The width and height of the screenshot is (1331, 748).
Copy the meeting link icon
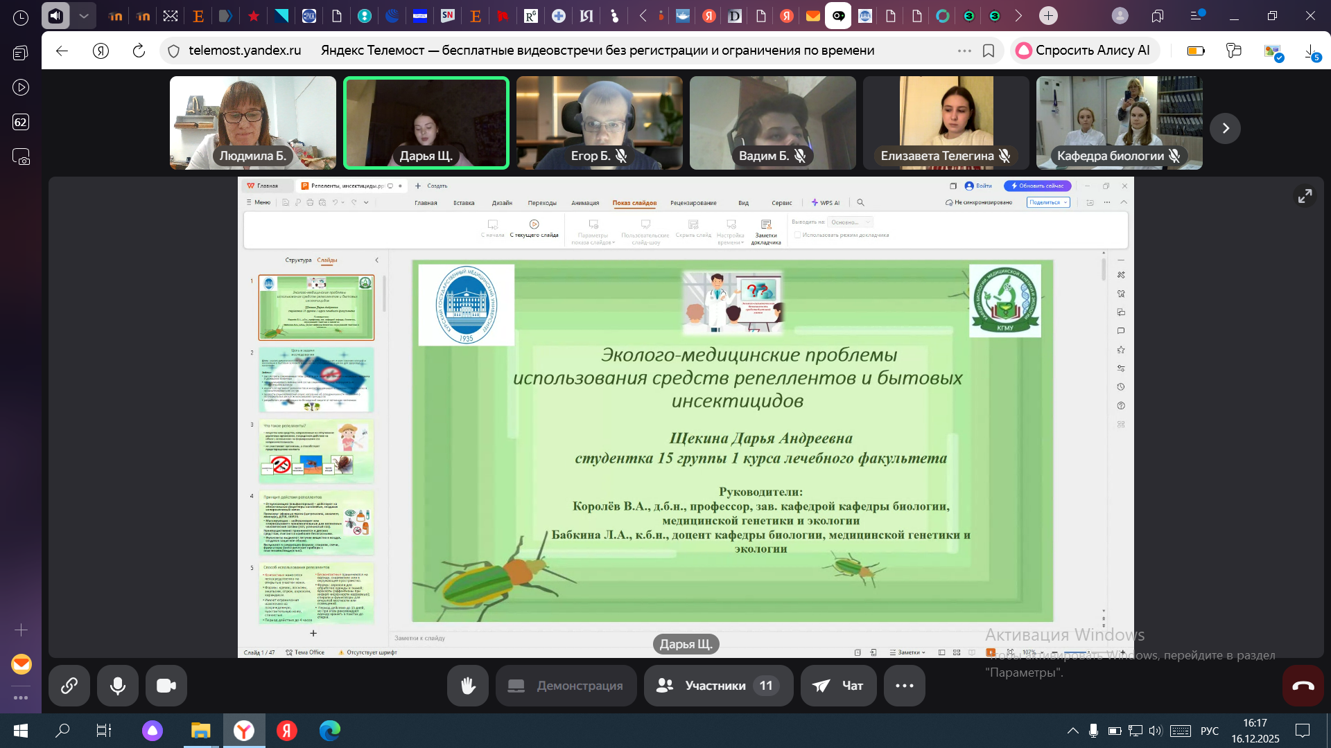(69, 686)
